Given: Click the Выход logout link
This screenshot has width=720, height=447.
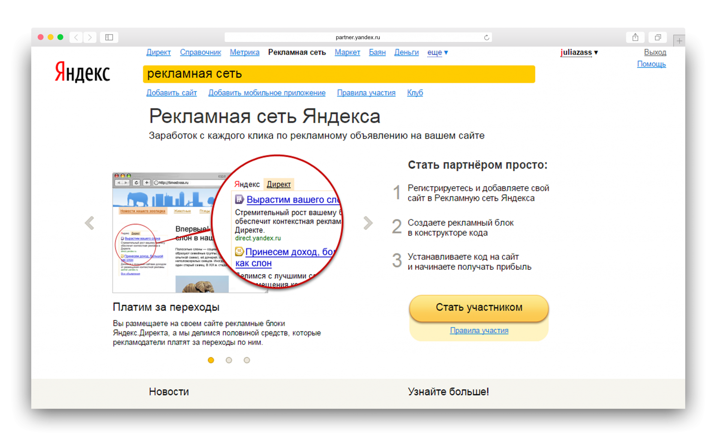Looking at the screenshot, I should click(655, 52).
